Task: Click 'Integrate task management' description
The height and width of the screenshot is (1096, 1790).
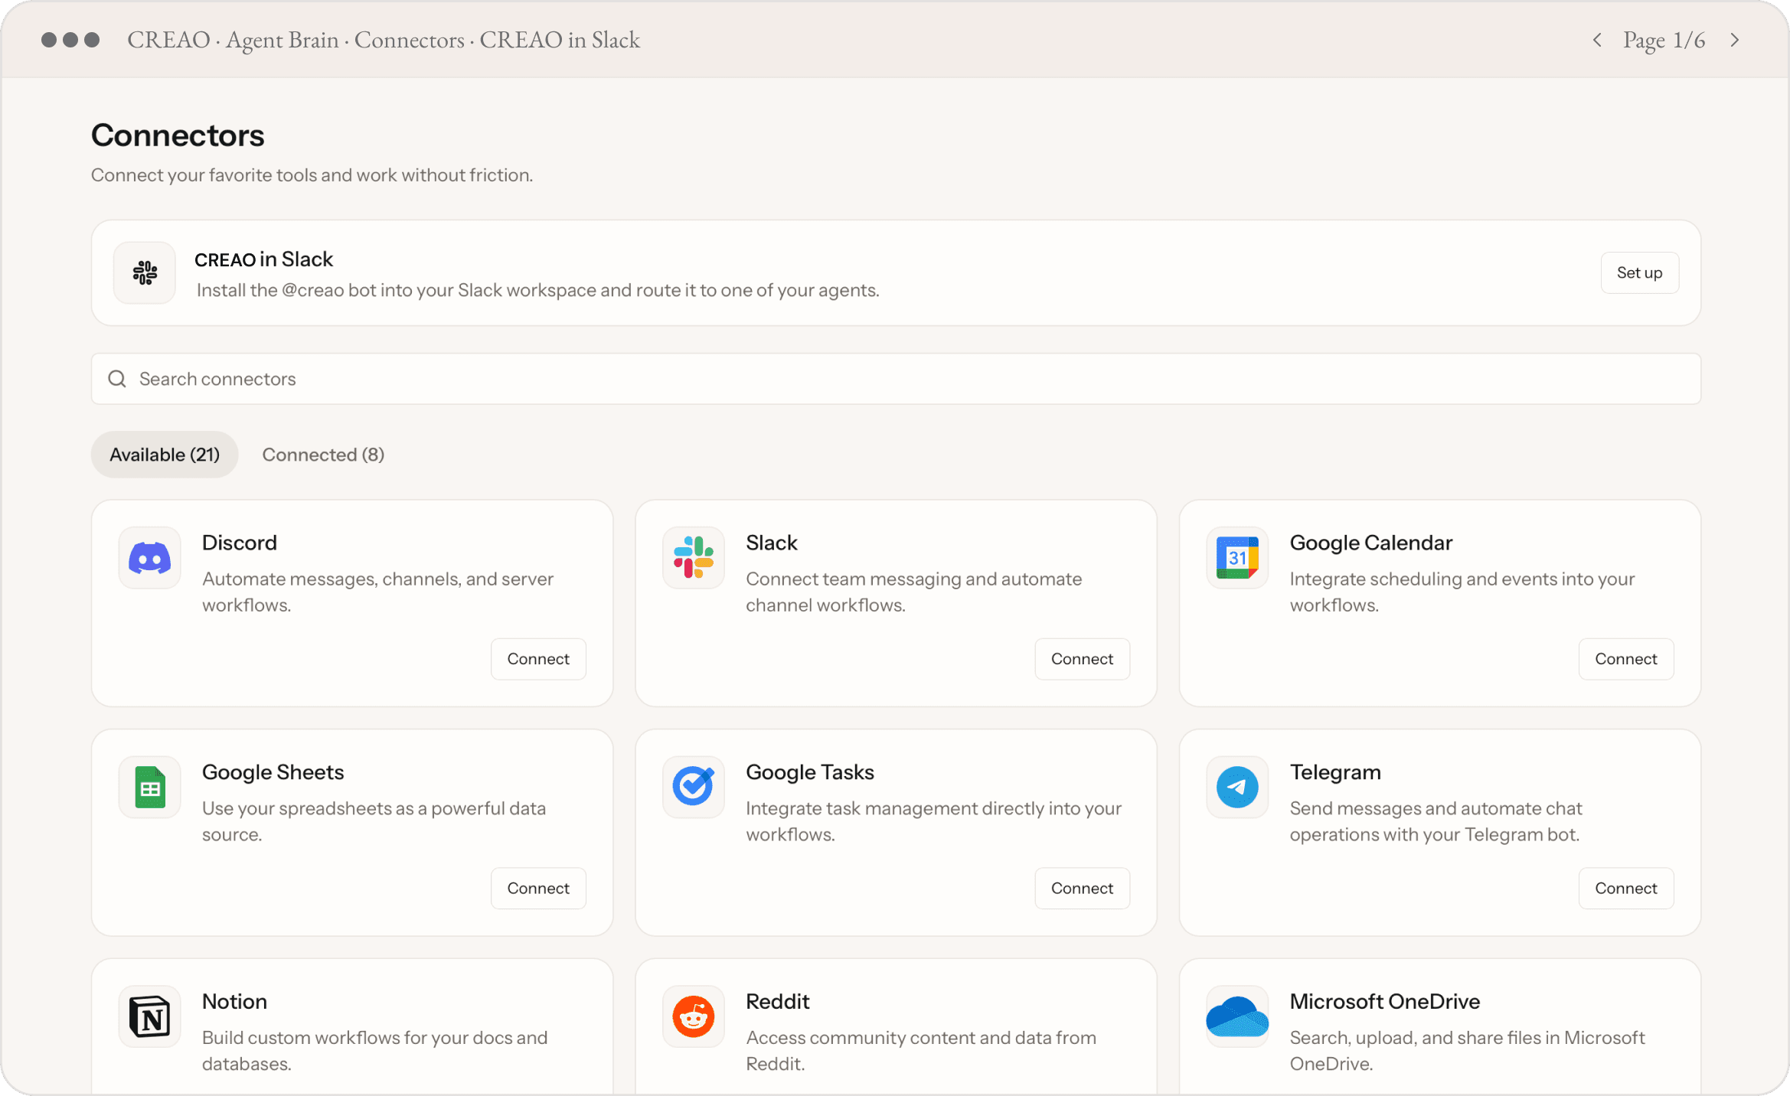Action: (x=934, y=822)
